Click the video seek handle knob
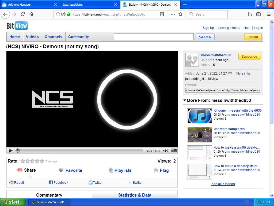Screen dimensions: 274x206 pos(17,151)
